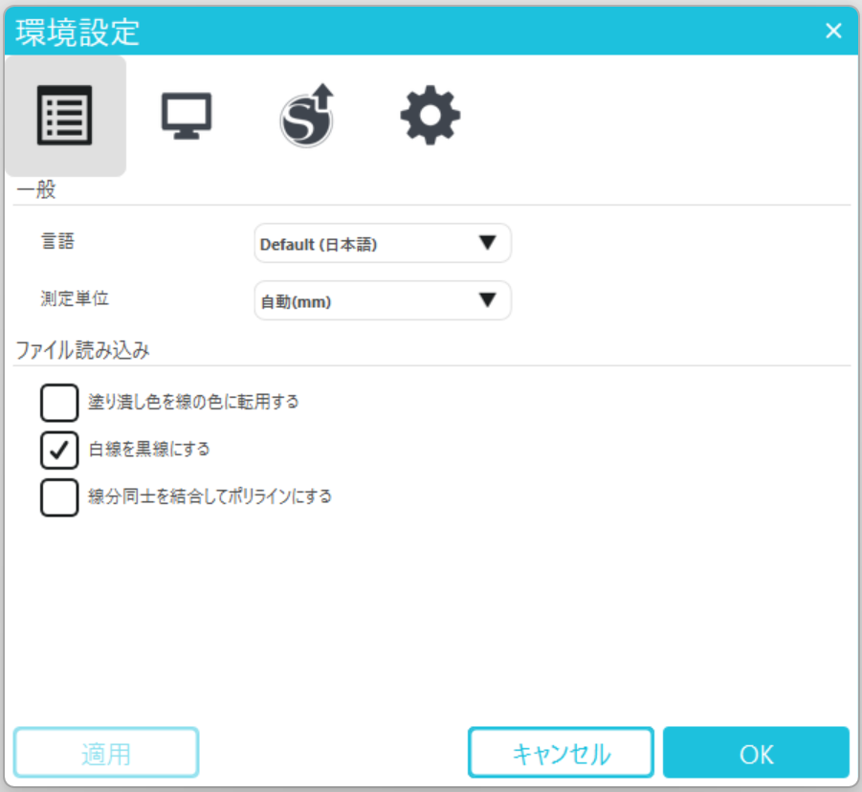Screen dimensions: 862x792
Task: Select the General (一般) list icon tab
Action: [65, 116]
